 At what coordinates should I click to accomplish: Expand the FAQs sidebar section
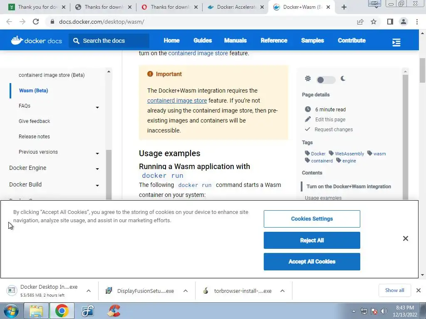97,108
